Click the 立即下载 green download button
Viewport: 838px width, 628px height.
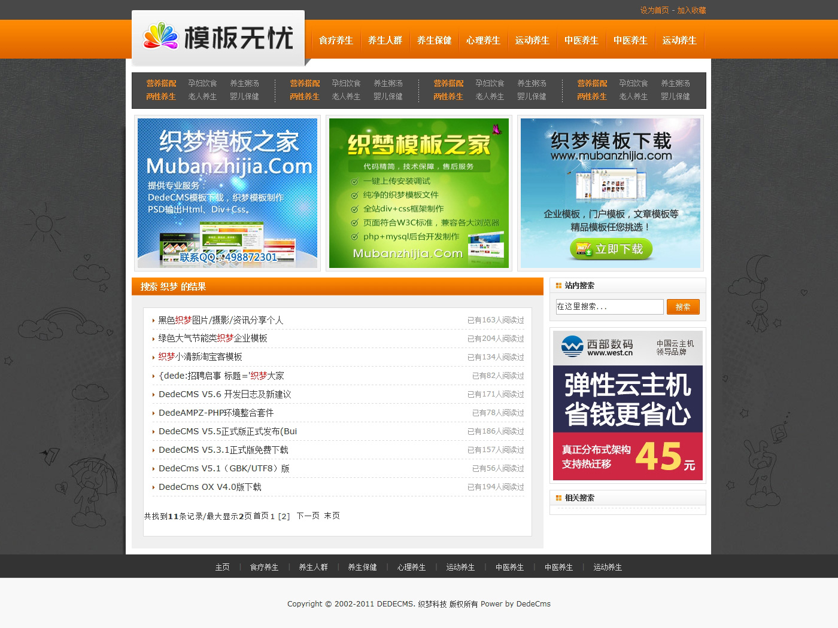point(610,249)
